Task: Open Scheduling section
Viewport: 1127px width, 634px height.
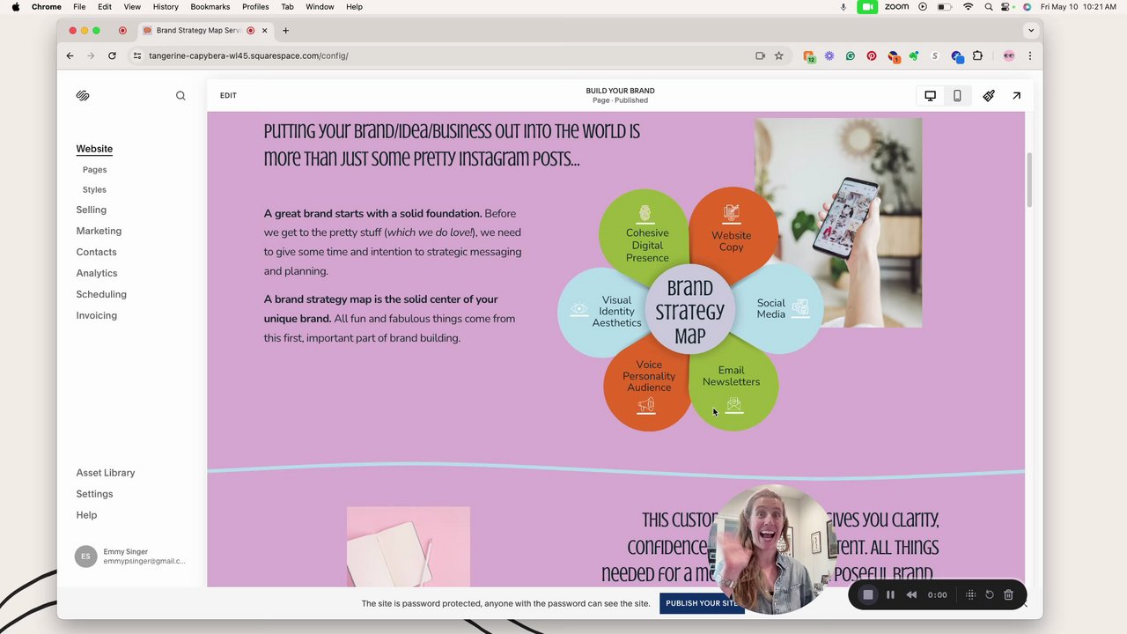Action: point(101,294)
